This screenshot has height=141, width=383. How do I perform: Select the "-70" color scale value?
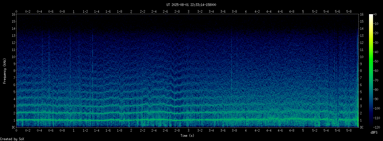pyautogui.click(x=376, y=80)
